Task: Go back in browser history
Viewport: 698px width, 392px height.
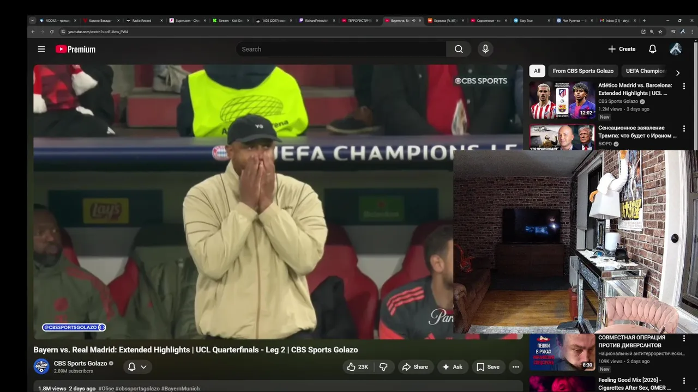Action: coord(33,32)
